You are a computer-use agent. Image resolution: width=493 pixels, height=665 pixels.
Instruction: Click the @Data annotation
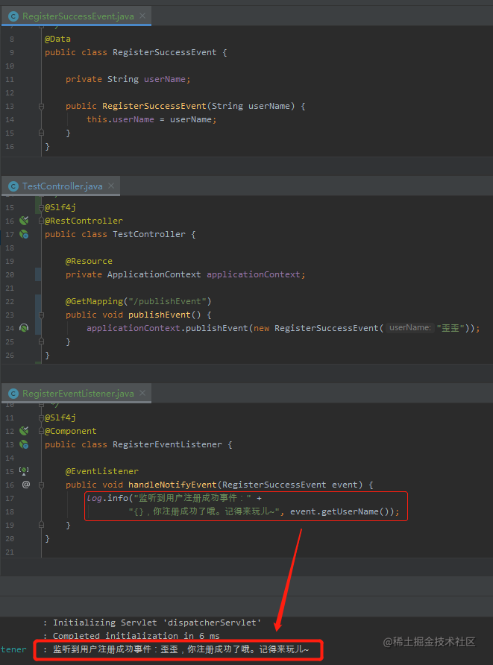coord(57,39)
